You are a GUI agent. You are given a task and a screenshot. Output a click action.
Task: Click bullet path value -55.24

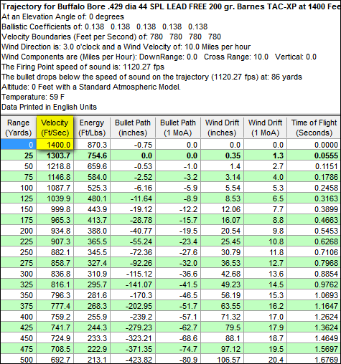click(x=133, y=241)
